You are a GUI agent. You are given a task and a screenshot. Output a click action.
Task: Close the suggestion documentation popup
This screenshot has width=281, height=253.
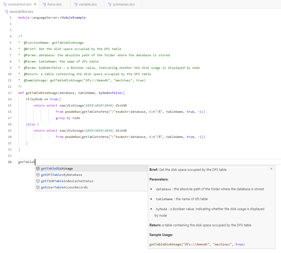pyautogui.click(x=271, y=169)
